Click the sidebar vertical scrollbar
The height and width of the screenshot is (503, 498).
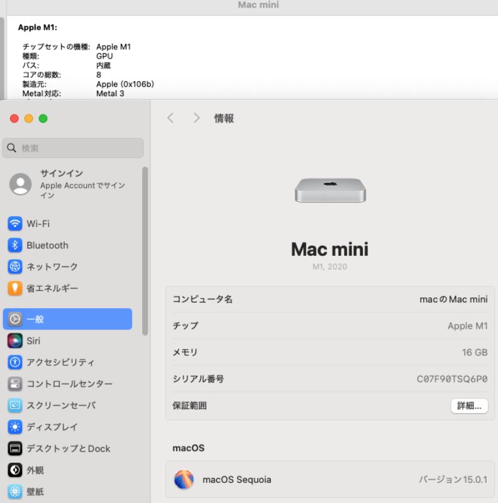pyautogui.click(x=145, y=251)
